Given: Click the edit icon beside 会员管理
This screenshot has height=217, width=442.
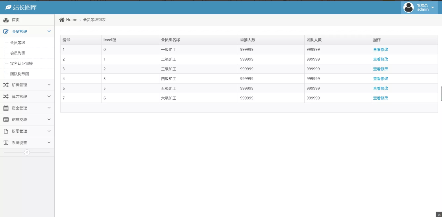Looking at the screenshot, I should 6,32.
